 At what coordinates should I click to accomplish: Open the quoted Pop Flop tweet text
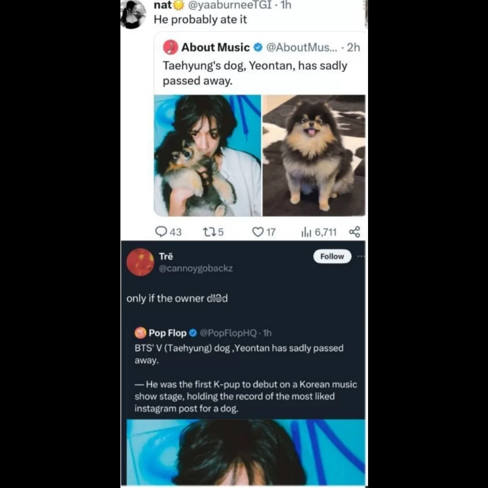tap(245, 378)
